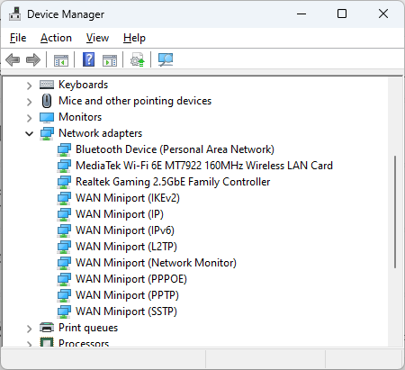Click the Device Manager title bar icon
Viewport: 405px width, 370px height.
(14, 14)
